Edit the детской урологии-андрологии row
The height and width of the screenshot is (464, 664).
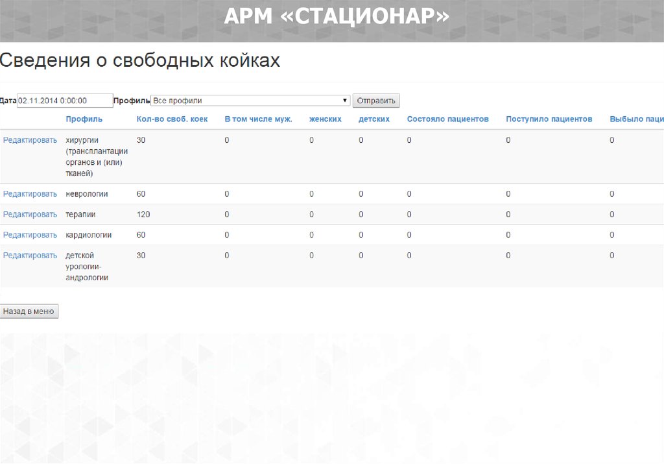(30, 256)
